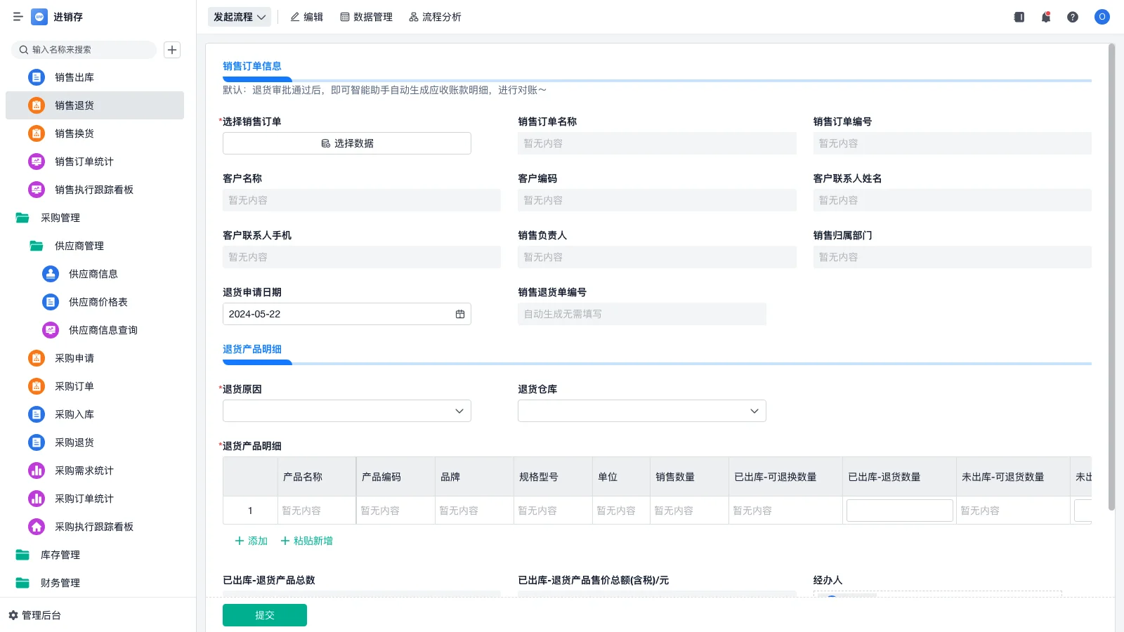Click the 销售退货 orange icon
1124x632 pixels.
[x=37, y=105]
